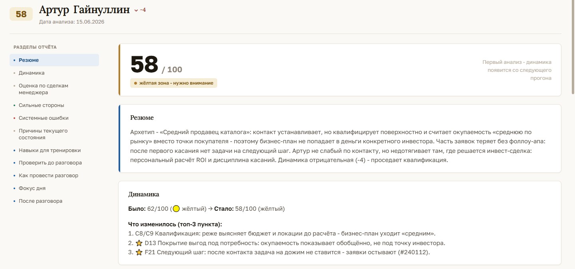Screen dimensions: 575x269
Task: Click the large 58 score number
Action: click(x=145, y=65)
